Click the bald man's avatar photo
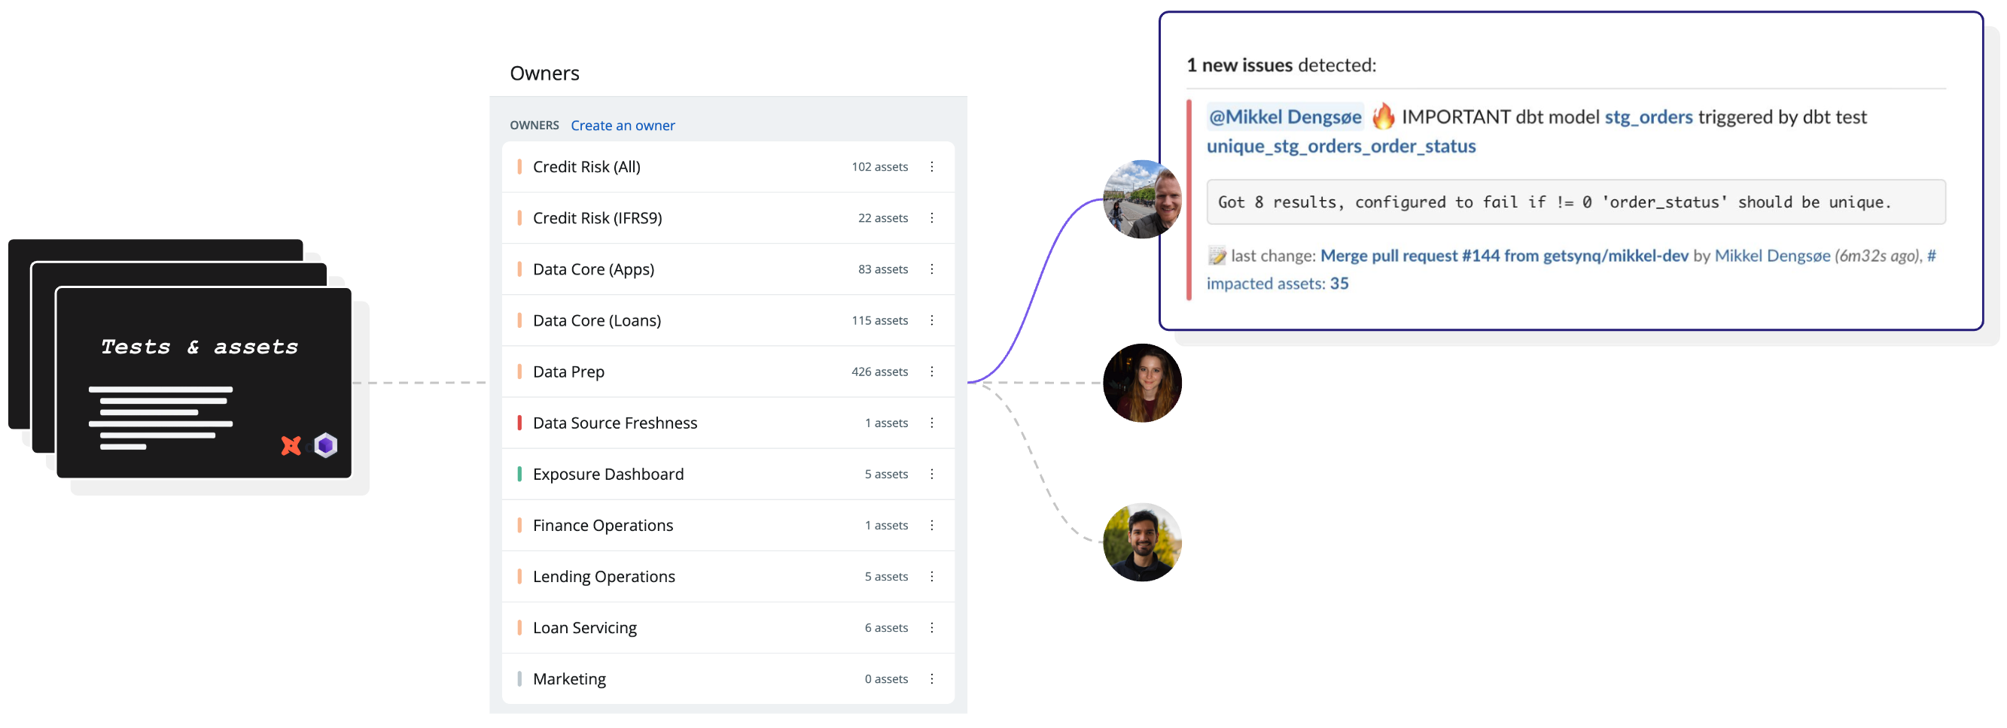Screen dimensions: 2007x728 (x=1142, y=199)
